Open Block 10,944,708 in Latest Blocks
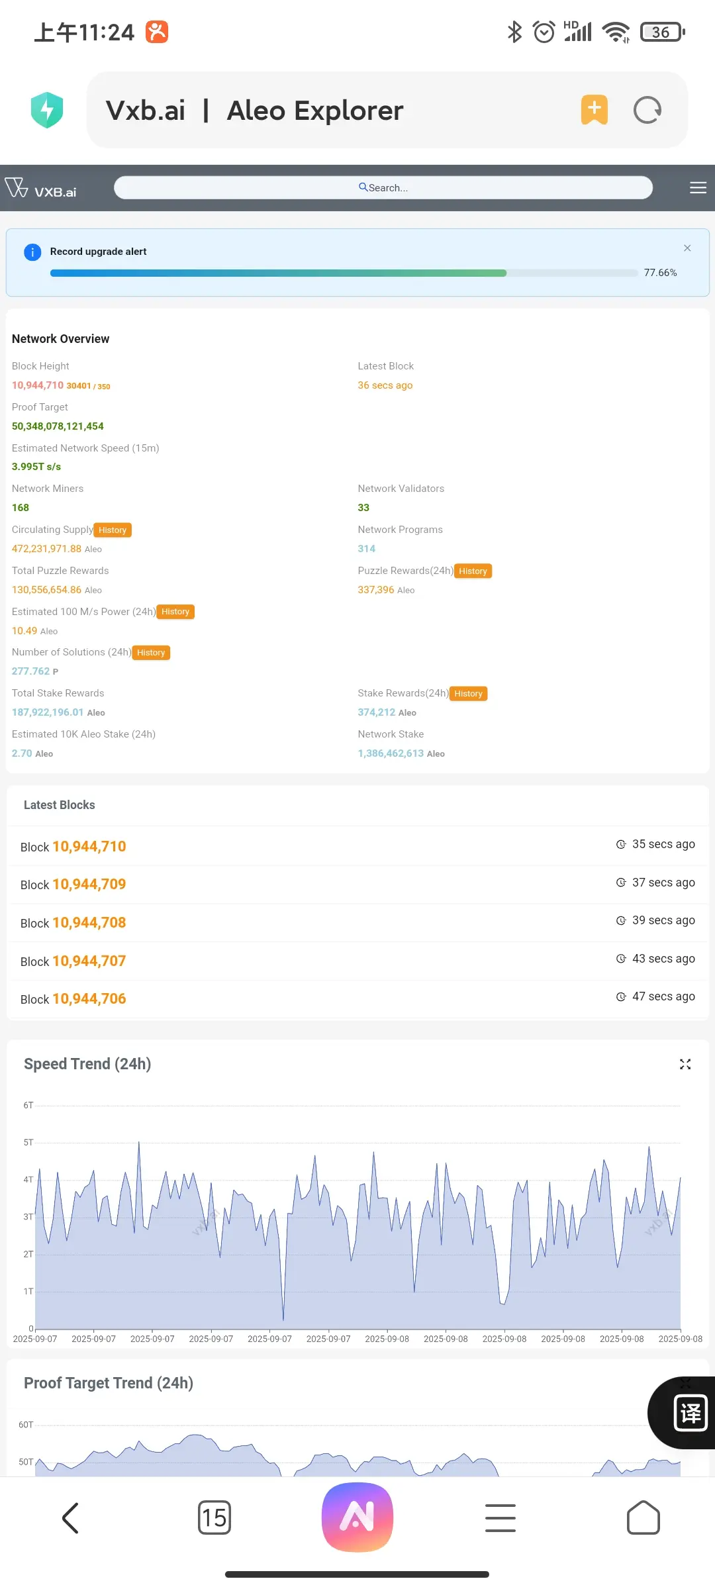This screenshot has width=715, height=1589. click(89, 923)
